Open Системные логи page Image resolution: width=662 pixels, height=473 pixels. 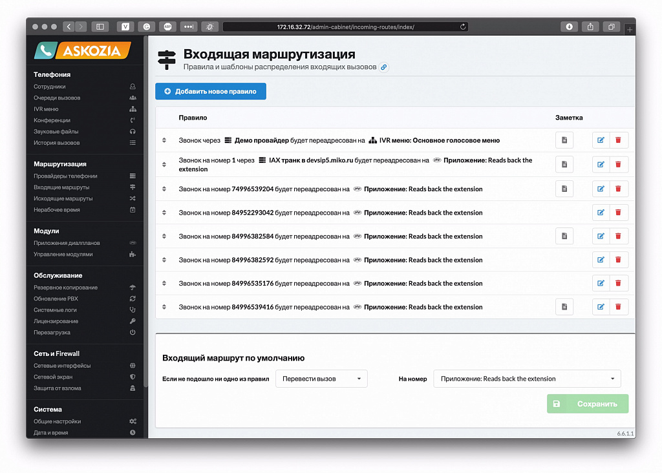coord(85,310)
